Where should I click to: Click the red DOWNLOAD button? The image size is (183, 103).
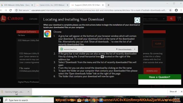click(152, 71)
